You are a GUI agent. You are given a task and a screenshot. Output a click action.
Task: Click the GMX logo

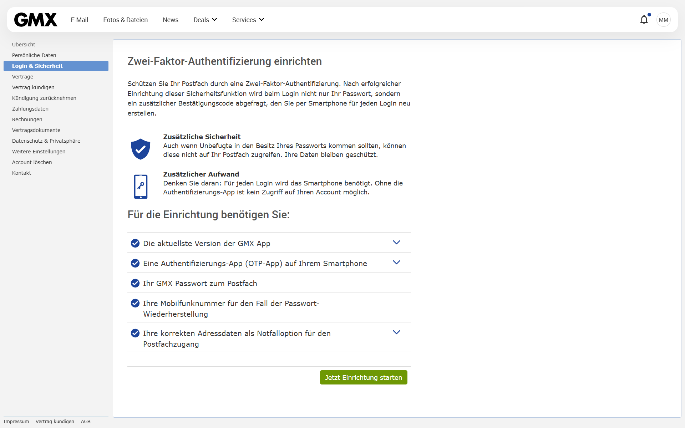(36, 20)
